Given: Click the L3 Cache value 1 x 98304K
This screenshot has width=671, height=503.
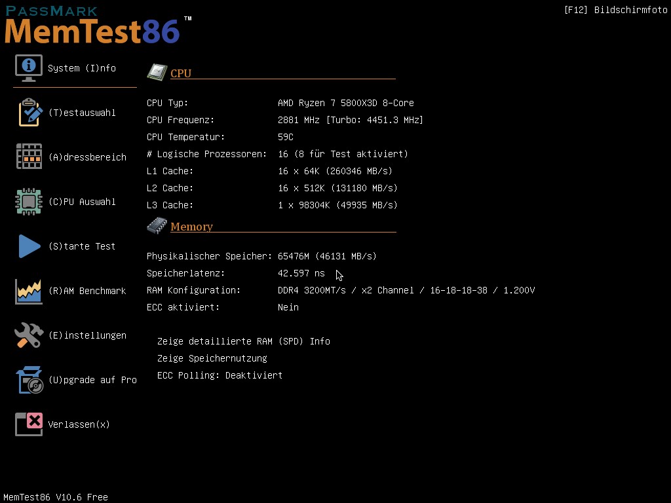Looking at the screenshot, I should [337, 205].
